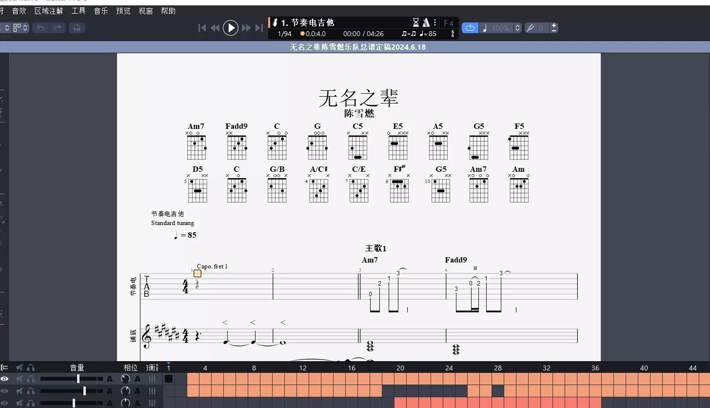Viewport: 710px width, 408px height.
Task: Click the undo arrow in the toolbar
Action: point(40,28)
